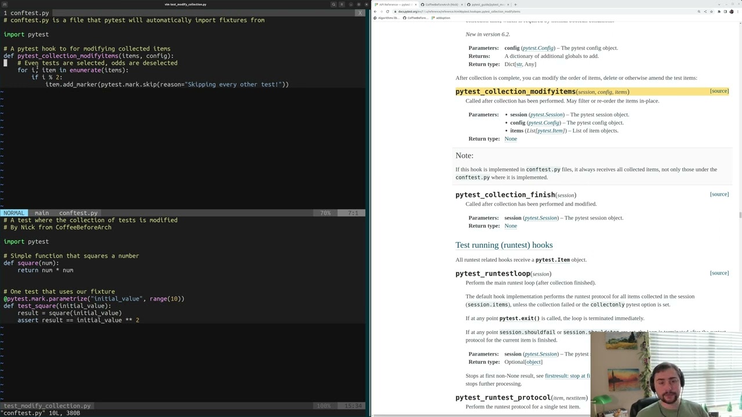This screenshot has width=742, height=417.
Task: View source for pytest_collection_finish
Action: coord(719,194)
